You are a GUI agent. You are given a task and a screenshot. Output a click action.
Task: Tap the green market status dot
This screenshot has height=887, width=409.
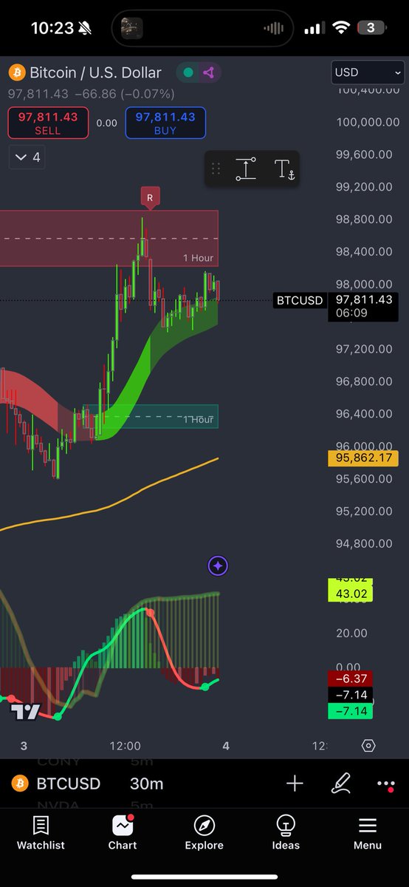(188, 72)
